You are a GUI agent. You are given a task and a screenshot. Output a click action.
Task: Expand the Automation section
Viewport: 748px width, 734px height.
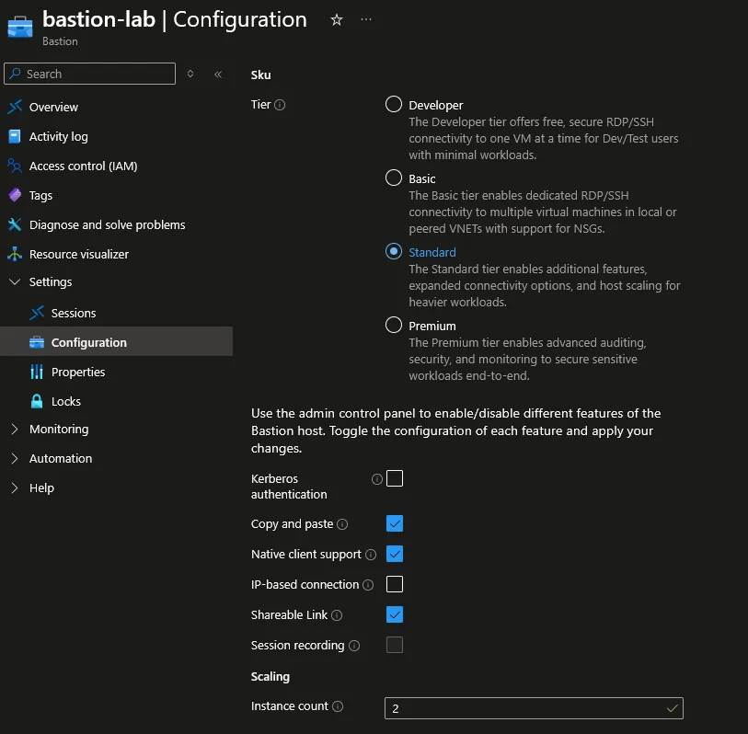click(x=15, y=459)
